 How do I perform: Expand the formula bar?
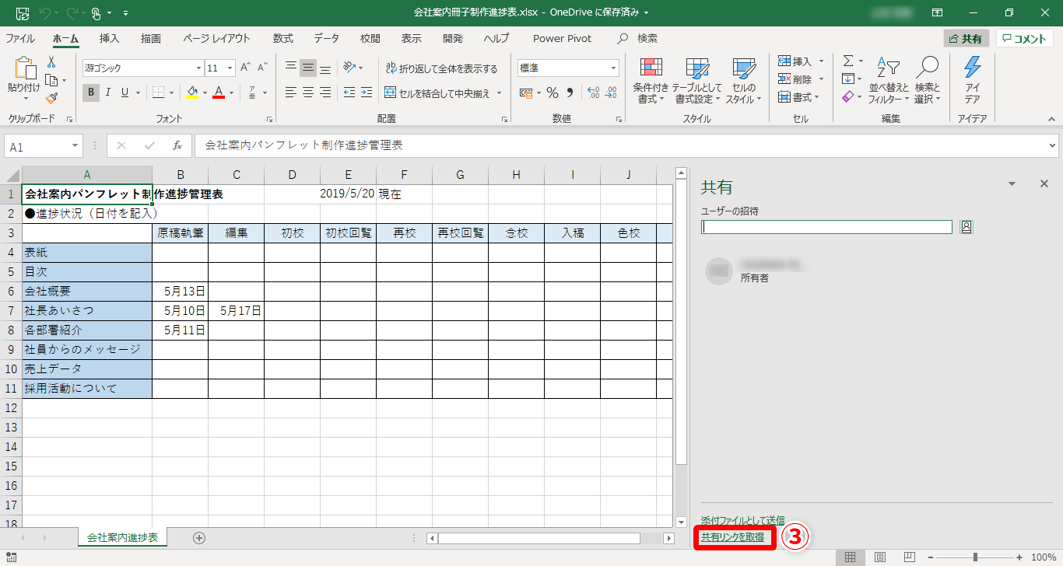(1052, 145)
